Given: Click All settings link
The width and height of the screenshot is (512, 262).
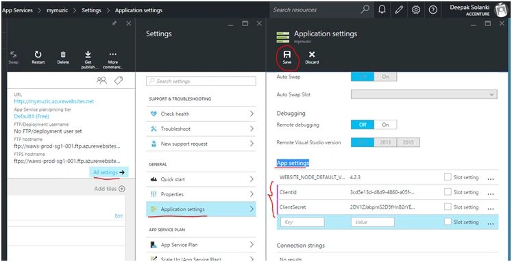Looking at the screenshot, I should (109, 172).
